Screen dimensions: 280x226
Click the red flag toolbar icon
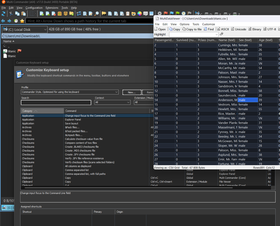click(x=166, y=13)
